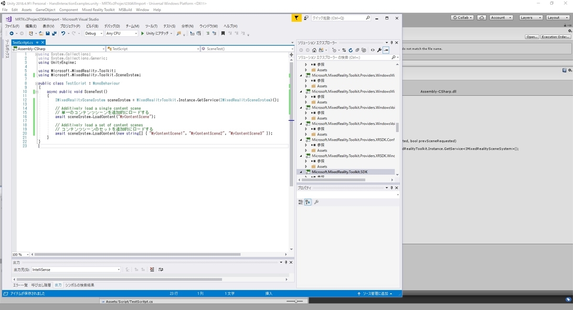The height and width of the screenshot is (310, 573).
Task: Open the 100 % zoom level dropdown
Action: 21,255
